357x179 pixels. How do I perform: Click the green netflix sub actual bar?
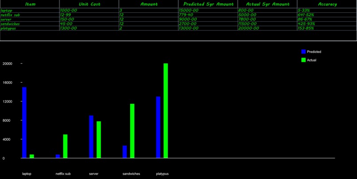tap(66, 146)
